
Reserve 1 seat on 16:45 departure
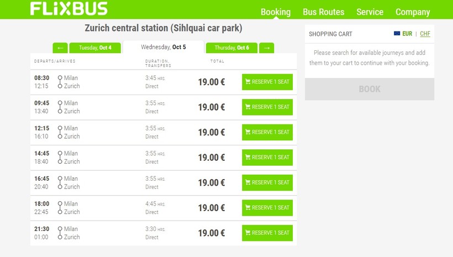(267, 182)
